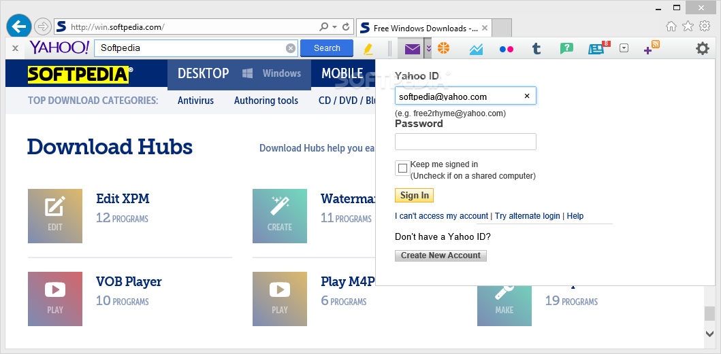This screenshot has height=354, width=721.
Task: Click the browser forward arrow
Action: pyautogui.click(x=42, y=26)
